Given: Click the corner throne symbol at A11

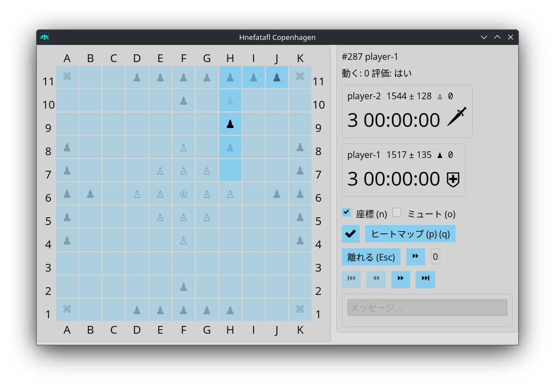Looking at the screenshot, I should tap(67, 77).
